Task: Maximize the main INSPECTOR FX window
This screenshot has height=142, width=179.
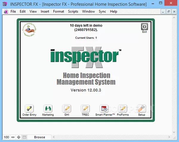Action: [161, 3]
